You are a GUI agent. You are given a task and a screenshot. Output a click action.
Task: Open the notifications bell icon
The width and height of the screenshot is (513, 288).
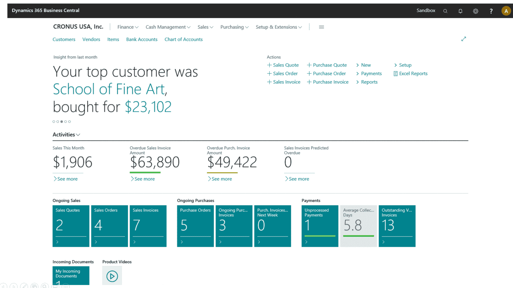tap(460, 11)
